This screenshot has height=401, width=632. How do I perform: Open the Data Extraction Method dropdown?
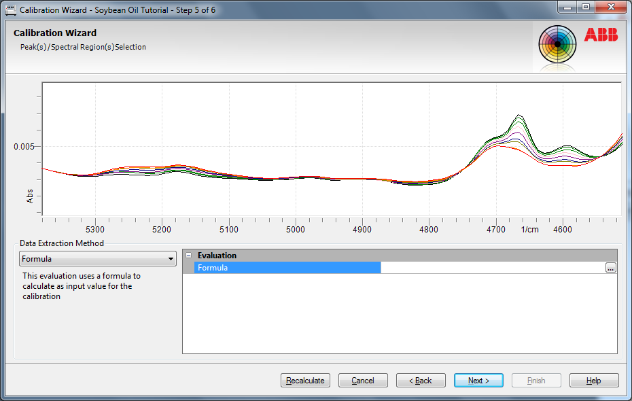pyautogui.click(x=171, y=259)
